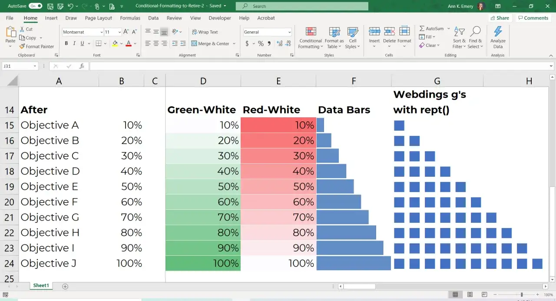Switch to the Insert tab

[51, 18]
